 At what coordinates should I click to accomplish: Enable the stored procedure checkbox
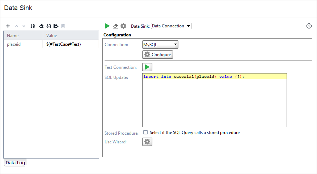145,132
